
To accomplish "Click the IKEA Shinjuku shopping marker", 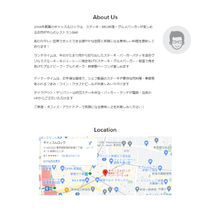I will pyautogui.click(x=87, y=180).
